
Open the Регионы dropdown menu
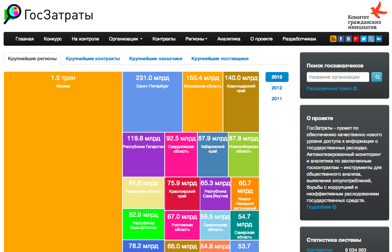(x=196, y=38)
